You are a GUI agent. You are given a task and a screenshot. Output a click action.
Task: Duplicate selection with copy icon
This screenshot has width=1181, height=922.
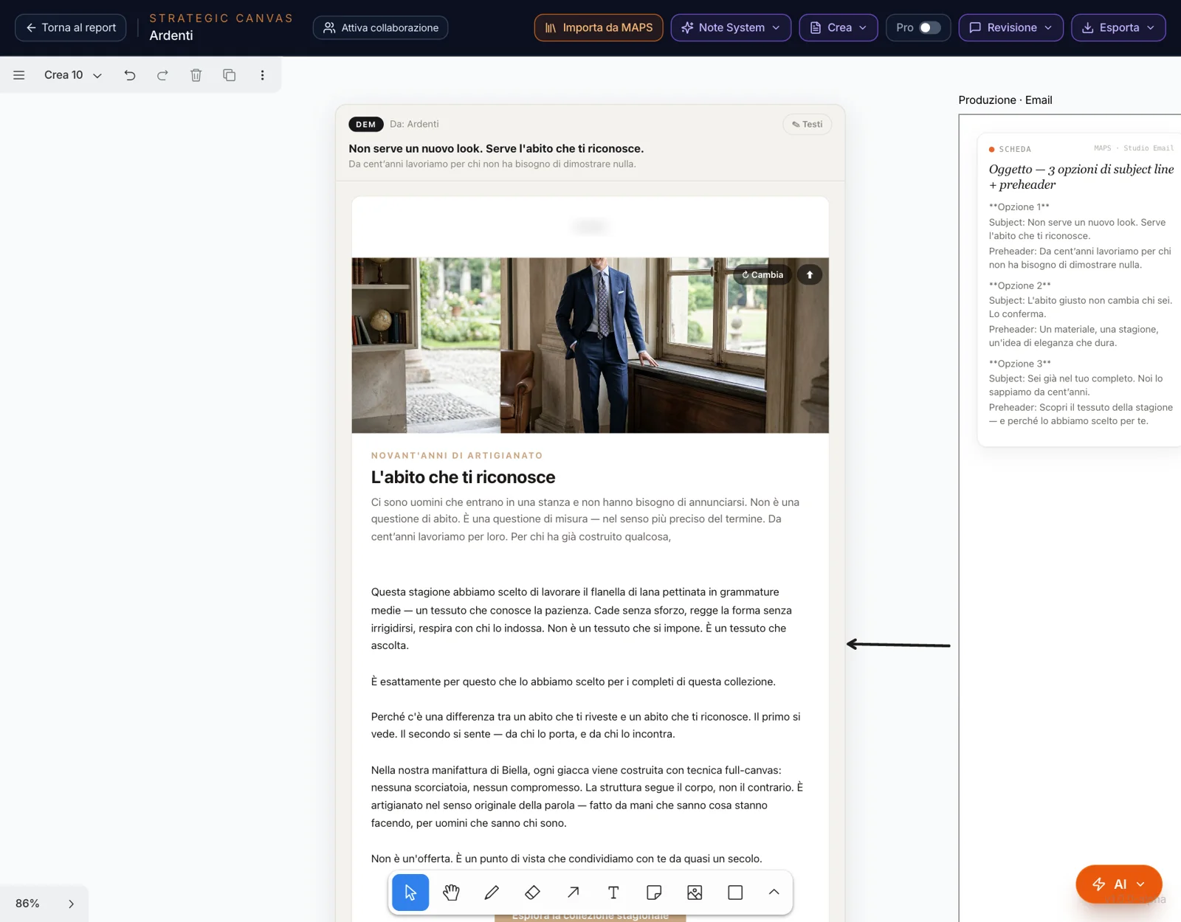coord(229,75)
